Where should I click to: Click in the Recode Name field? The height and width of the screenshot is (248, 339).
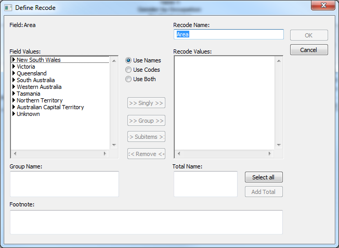pyautogui.click(x=229, y=34)
